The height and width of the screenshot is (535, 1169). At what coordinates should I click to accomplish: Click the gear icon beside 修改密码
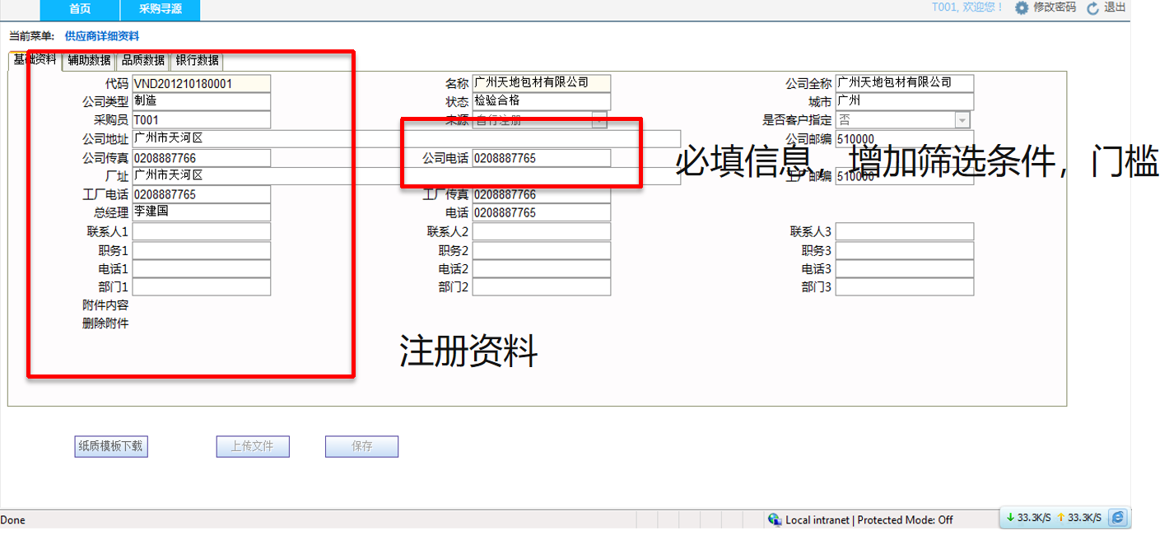pyautogui.click(x=1021, y=8)
